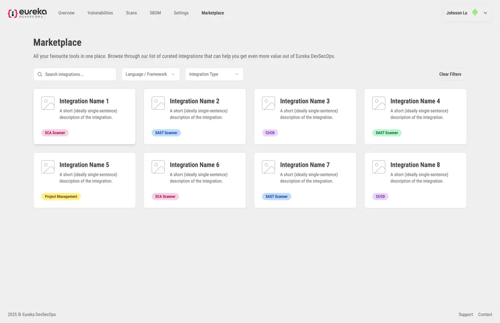The width and height of the screenshot is (500, 323).
Task: Click Integration Name 1 placeholder image icon
Action: 48,103
